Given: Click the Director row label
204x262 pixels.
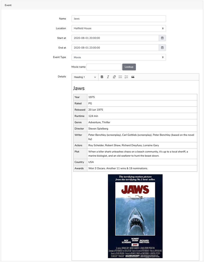Looking at the screenshot, I should point(79,129).
